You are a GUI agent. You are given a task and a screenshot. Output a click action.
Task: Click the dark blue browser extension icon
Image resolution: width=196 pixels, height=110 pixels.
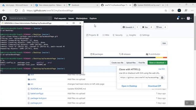click(x=179, y=10)
